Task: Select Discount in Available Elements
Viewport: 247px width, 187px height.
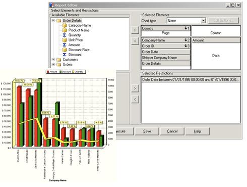Action: [75, 55]
